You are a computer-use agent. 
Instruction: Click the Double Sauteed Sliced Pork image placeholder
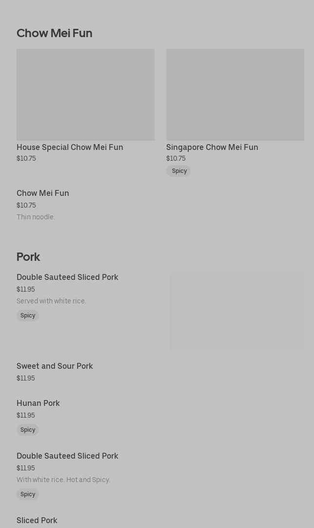pyautogui.click(x=237, y=311)
